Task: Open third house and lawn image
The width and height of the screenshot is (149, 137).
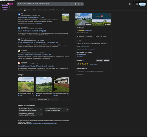Action: [x=61, y=85]
